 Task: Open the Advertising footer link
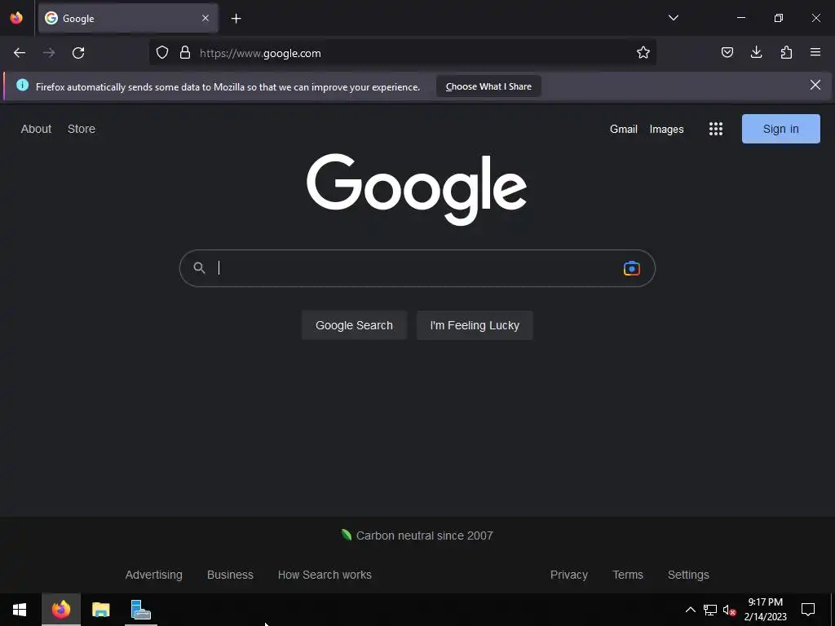click(x=154, y=575)
